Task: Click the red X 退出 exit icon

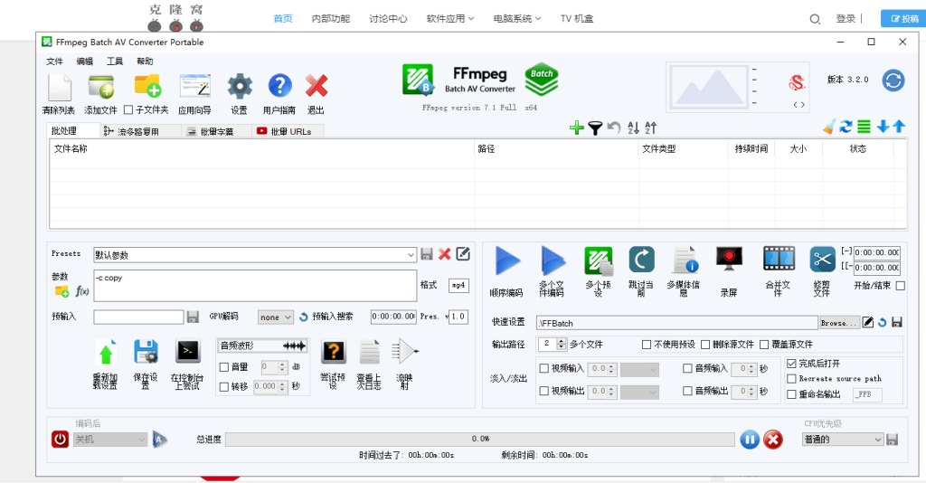Action: [317, 86]
